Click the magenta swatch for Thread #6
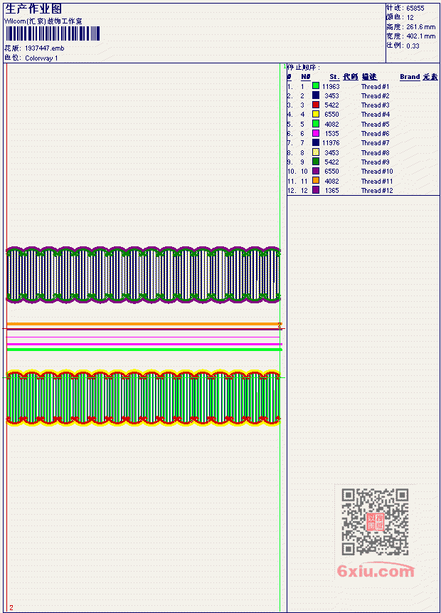441x613 pixels. [x=316, y=133]
